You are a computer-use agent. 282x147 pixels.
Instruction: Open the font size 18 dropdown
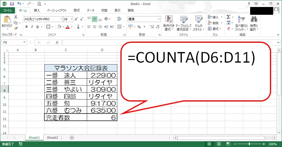71,19
